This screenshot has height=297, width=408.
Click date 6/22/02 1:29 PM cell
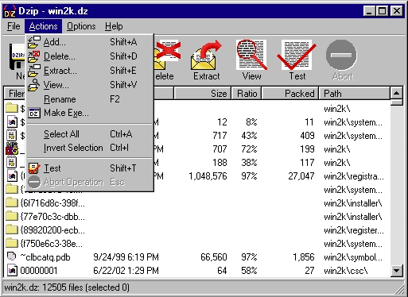tap(126, 271)
